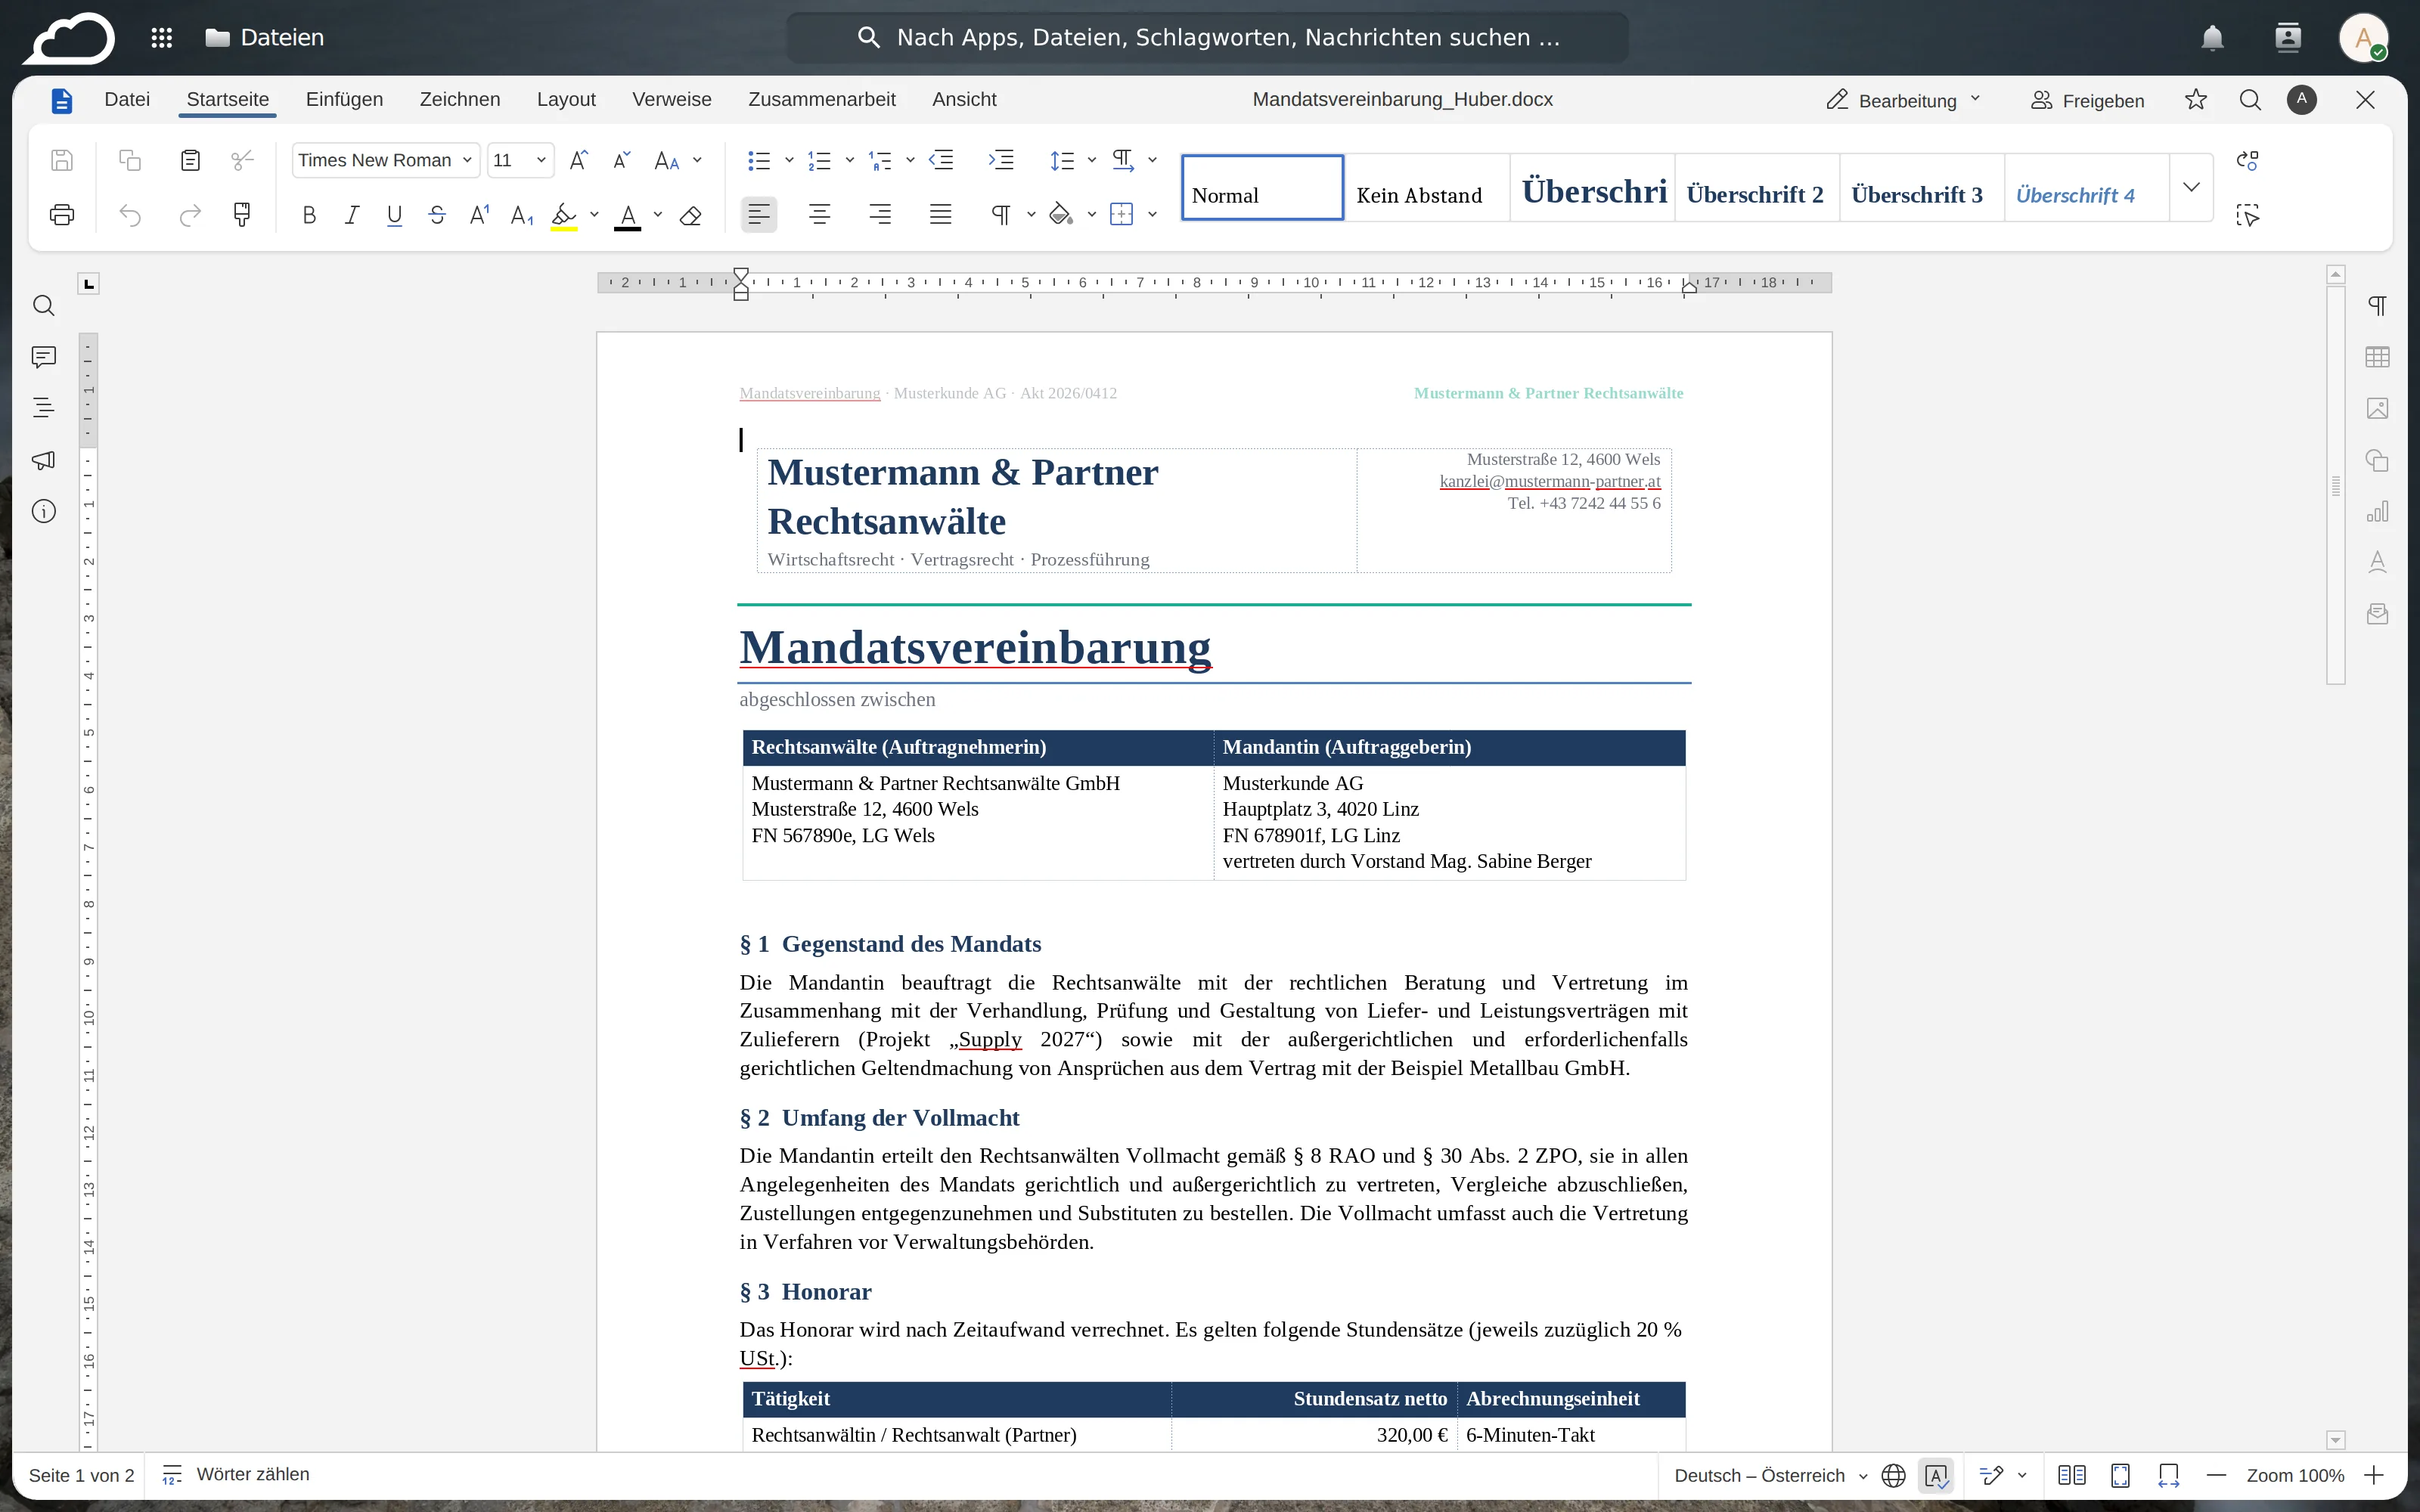Open the comments panel in left sidebar
This screenshot has width=2420, height=1512.
[44, 357]
